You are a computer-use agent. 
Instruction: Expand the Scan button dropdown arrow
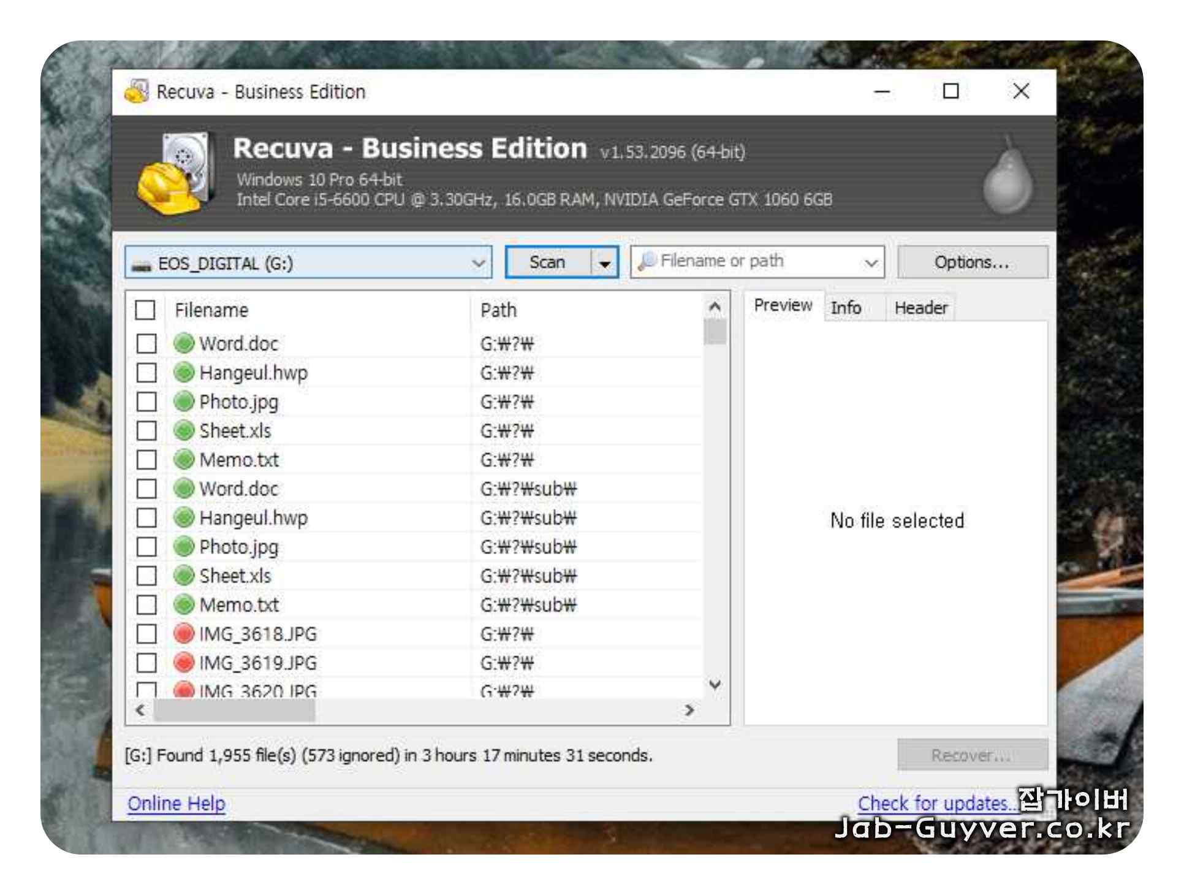(x=604, y=263)
